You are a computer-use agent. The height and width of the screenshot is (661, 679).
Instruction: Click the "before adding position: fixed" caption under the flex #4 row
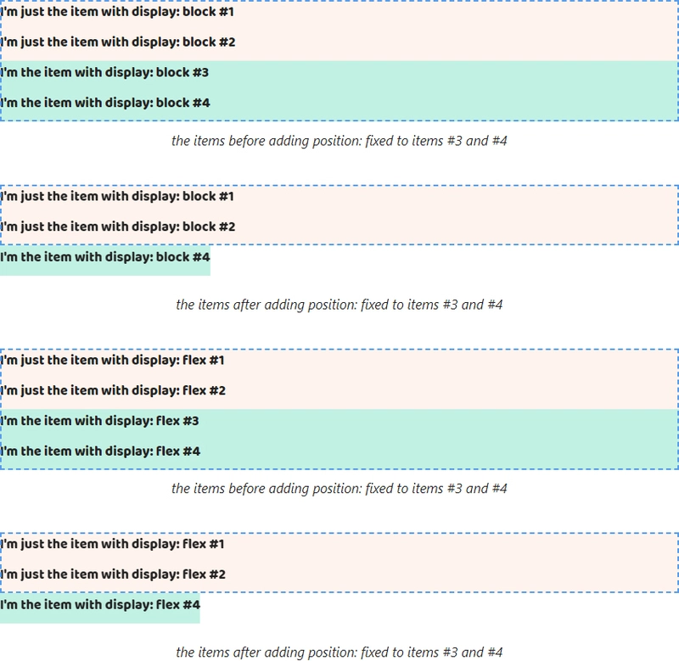pyautogui.click(x=339, y=488)
